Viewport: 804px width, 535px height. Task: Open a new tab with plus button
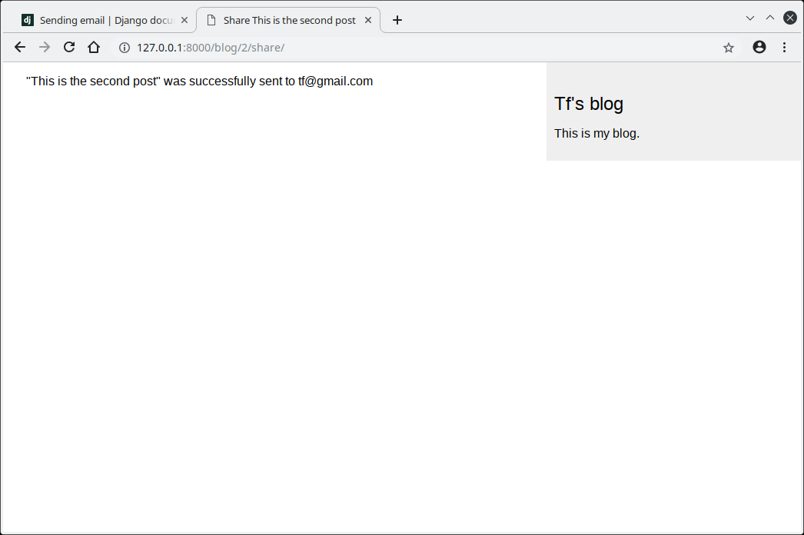coord(397,20)
